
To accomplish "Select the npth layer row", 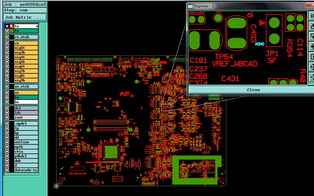I will click(26, 147).
